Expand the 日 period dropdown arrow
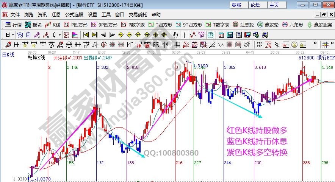Image resolution: width=335 pixels, height=182 pixels. click(13, 35)
